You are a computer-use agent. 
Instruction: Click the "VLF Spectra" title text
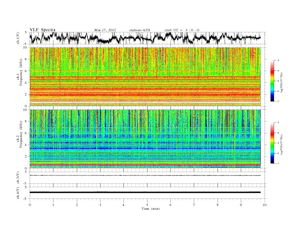(x=43, y=30)
